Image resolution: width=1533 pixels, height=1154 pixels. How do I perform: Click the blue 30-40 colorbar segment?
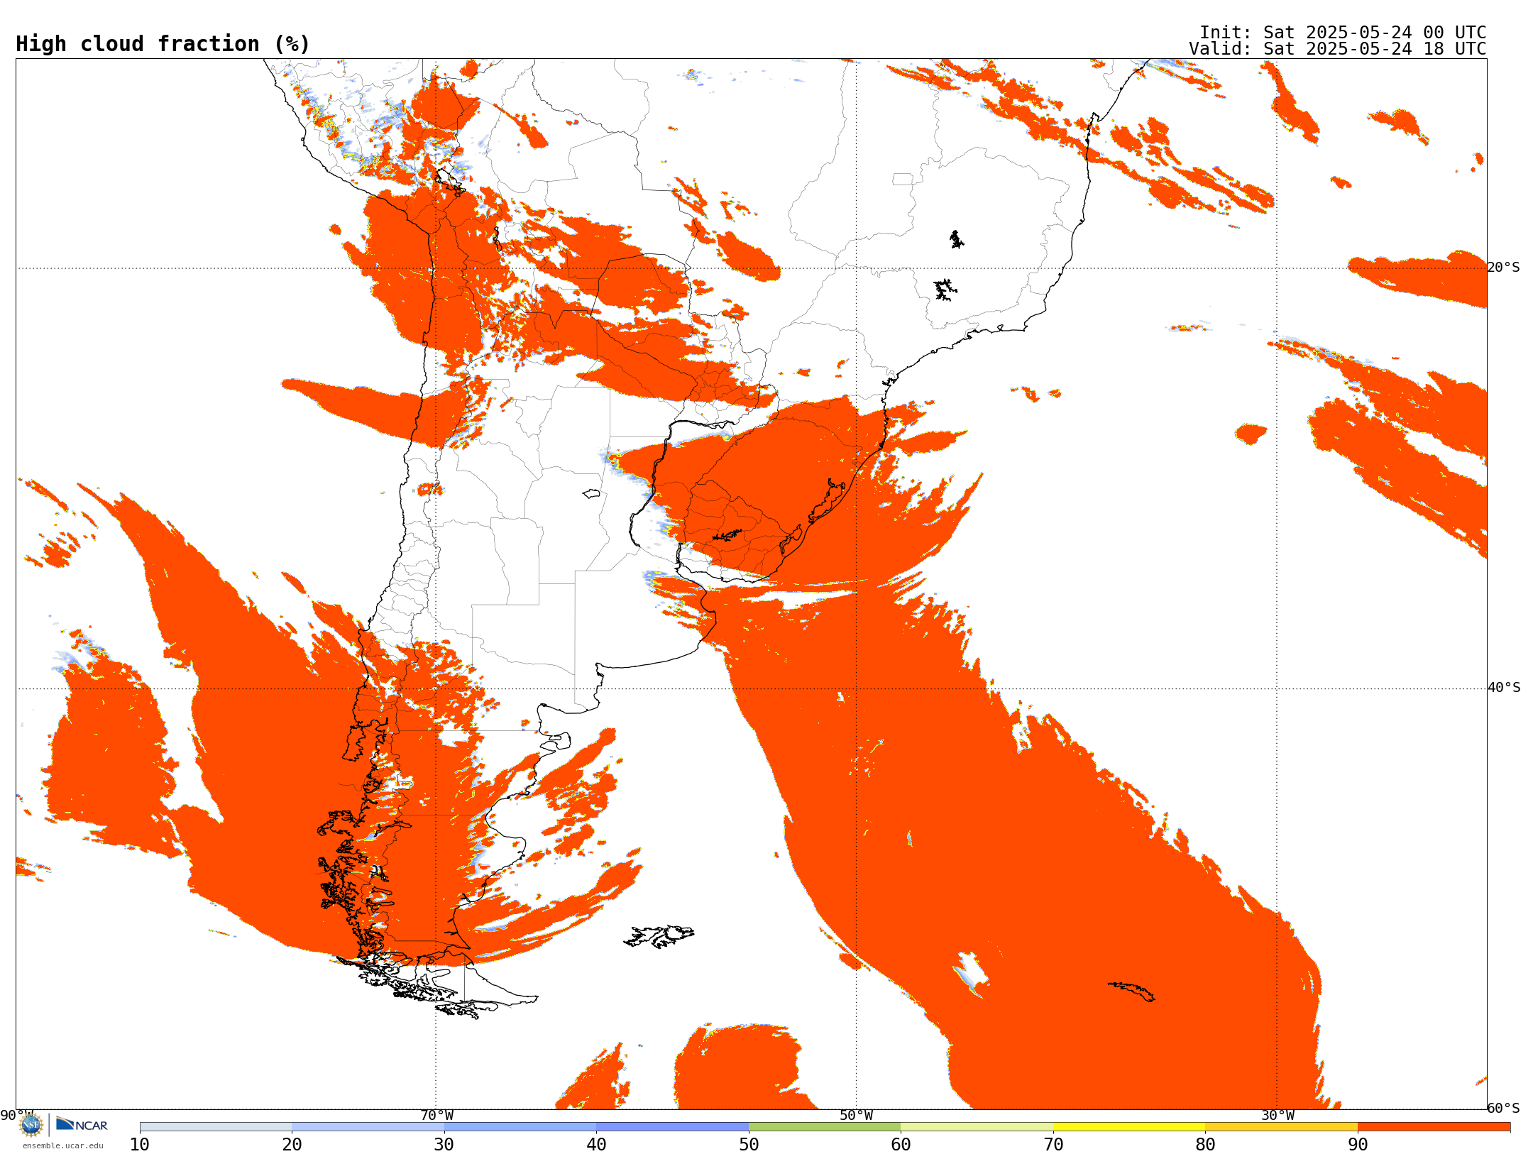pyautogui.click(x=520, y=1127)
